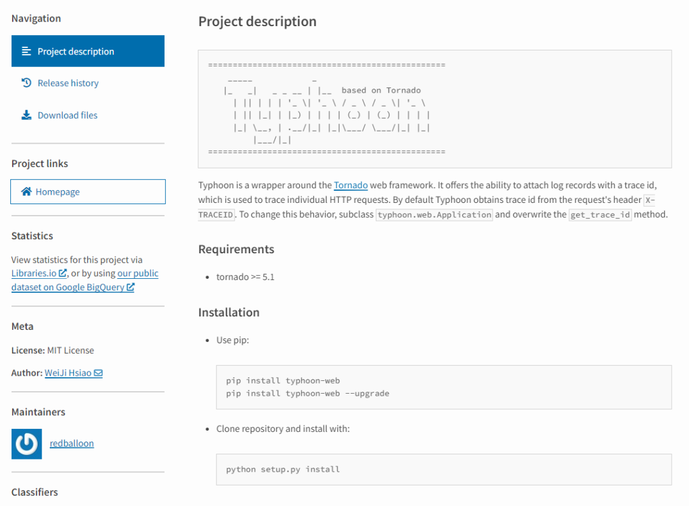Follow the Tornado link in description

click(350, 185)
